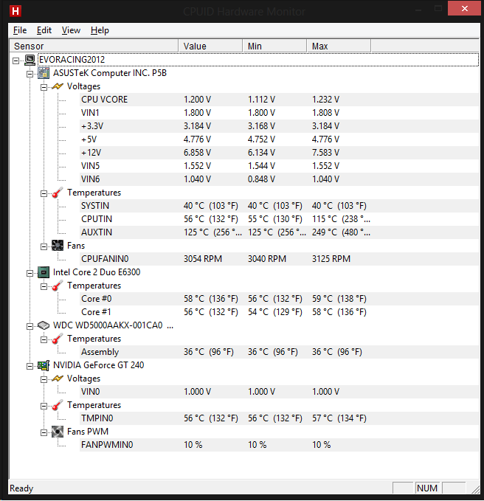
Task: Click the Fans PWM fan icon
Action: tap(58, 432)
